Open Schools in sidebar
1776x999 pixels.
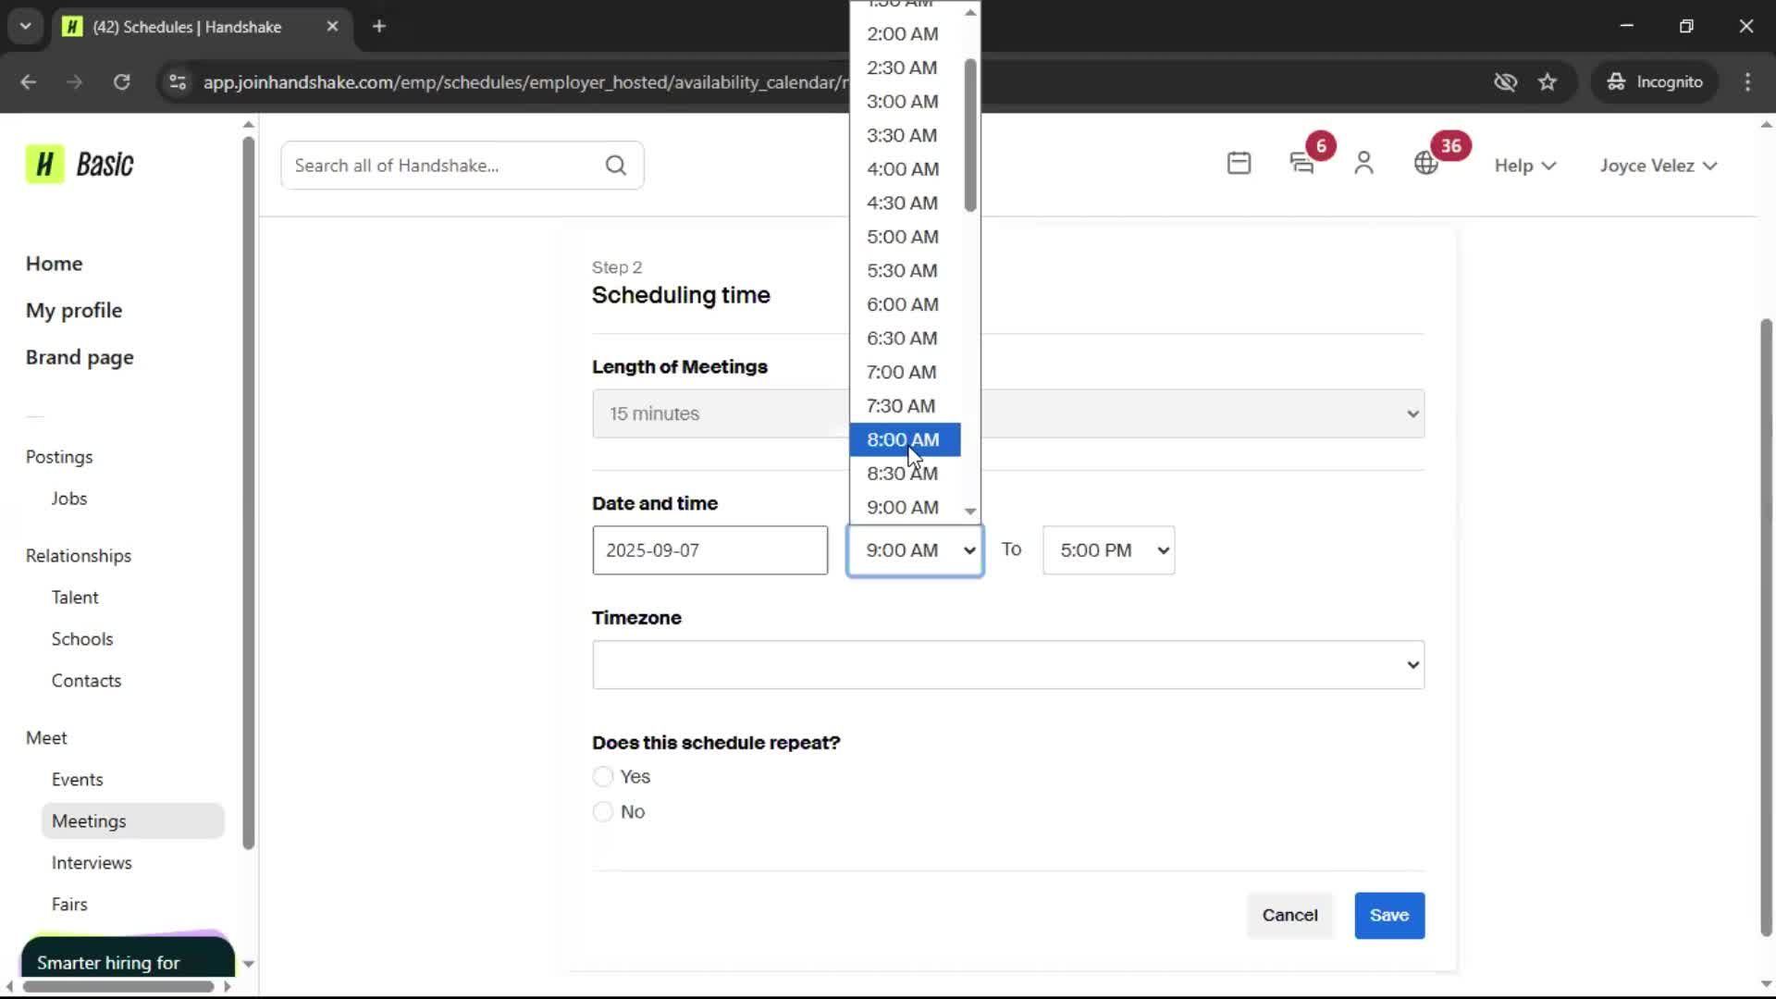coord(82,639)
